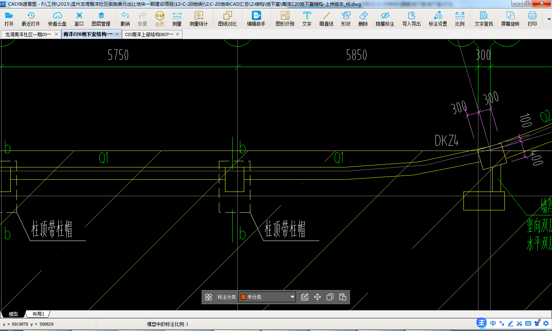Screen dimensions: 552x331
Task: Open 标注设置 annotation settings
Action: pyautogui.click(x=438, y=18)
